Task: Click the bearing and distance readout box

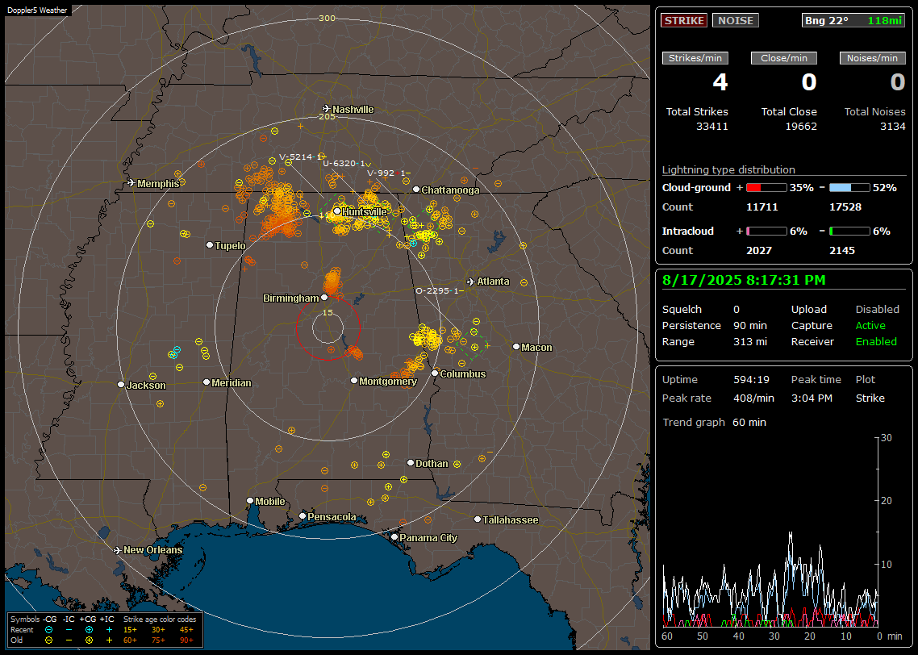Action: pos(853,20)
